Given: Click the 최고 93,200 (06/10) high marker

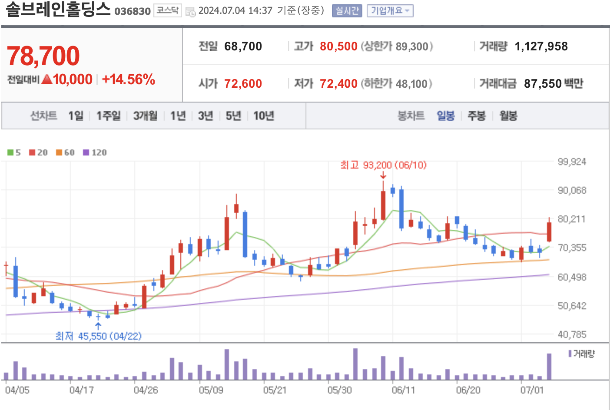Looking at the screenshot, I should 383,165.
